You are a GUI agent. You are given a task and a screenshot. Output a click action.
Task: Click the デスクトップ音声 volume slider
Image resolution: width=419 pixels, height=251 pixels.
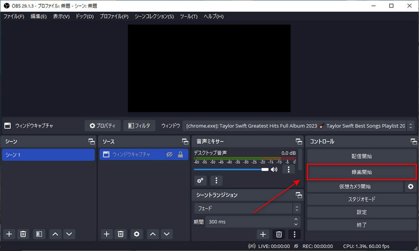(x=230, y=169)
